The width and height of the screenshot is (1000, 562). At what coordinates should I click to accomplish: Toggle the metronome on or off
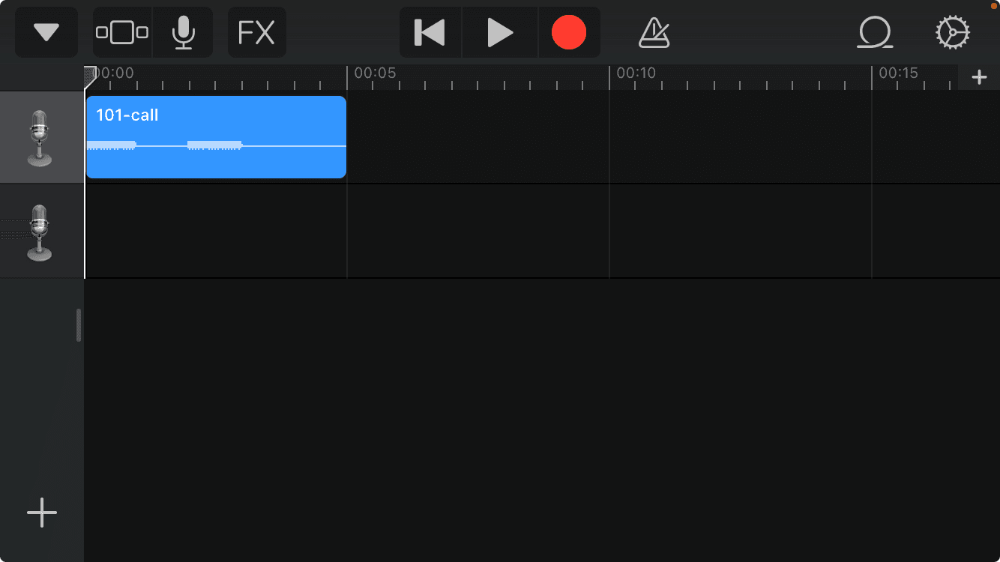pyautogui.click(x=654, y=33)
